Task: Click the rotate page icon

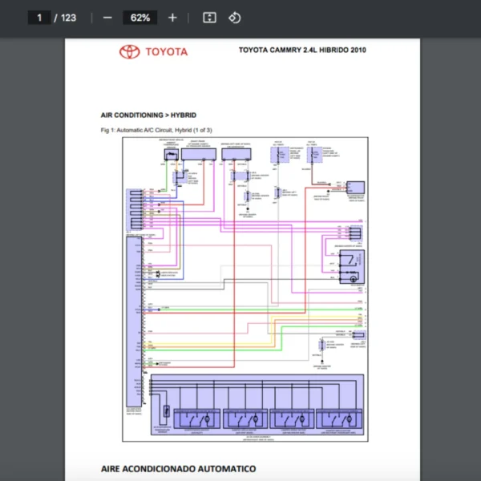Action: coord(234,18)
